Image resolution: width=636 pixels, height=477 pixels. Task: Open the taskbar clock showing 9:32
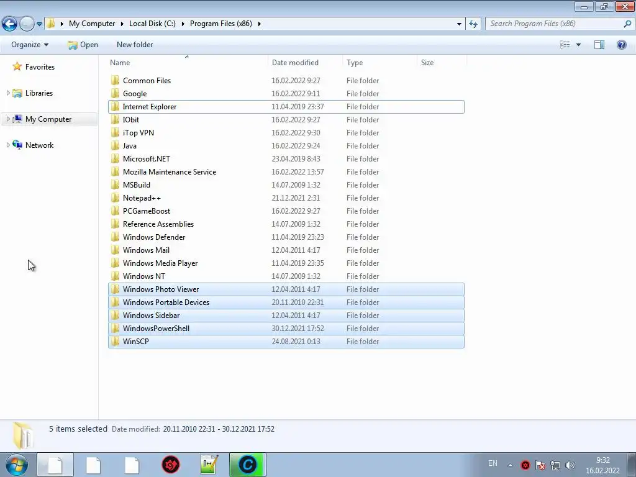pyautogui.click(x=602, y=465)
